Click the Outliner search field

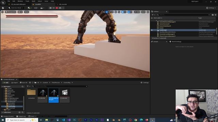point(183,15)
